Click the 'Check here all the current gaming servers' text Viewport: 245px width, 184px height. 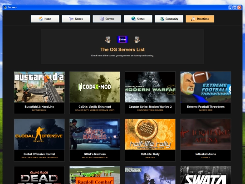(122, 55)
